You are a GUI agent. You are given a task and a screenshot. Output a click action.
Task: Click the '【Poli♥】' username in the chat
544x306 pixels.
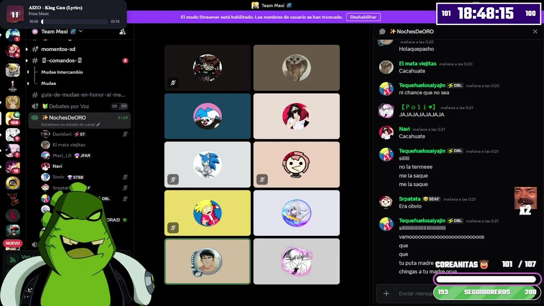click(x=419, y=107)
